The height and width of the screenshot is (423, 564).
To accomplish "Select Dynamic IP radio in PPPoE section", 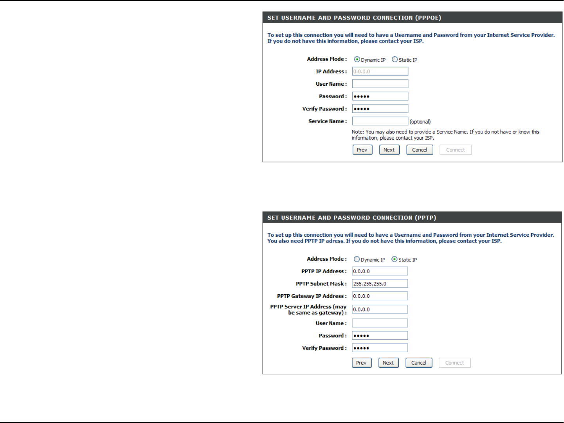I will click(x=357, y=59).
